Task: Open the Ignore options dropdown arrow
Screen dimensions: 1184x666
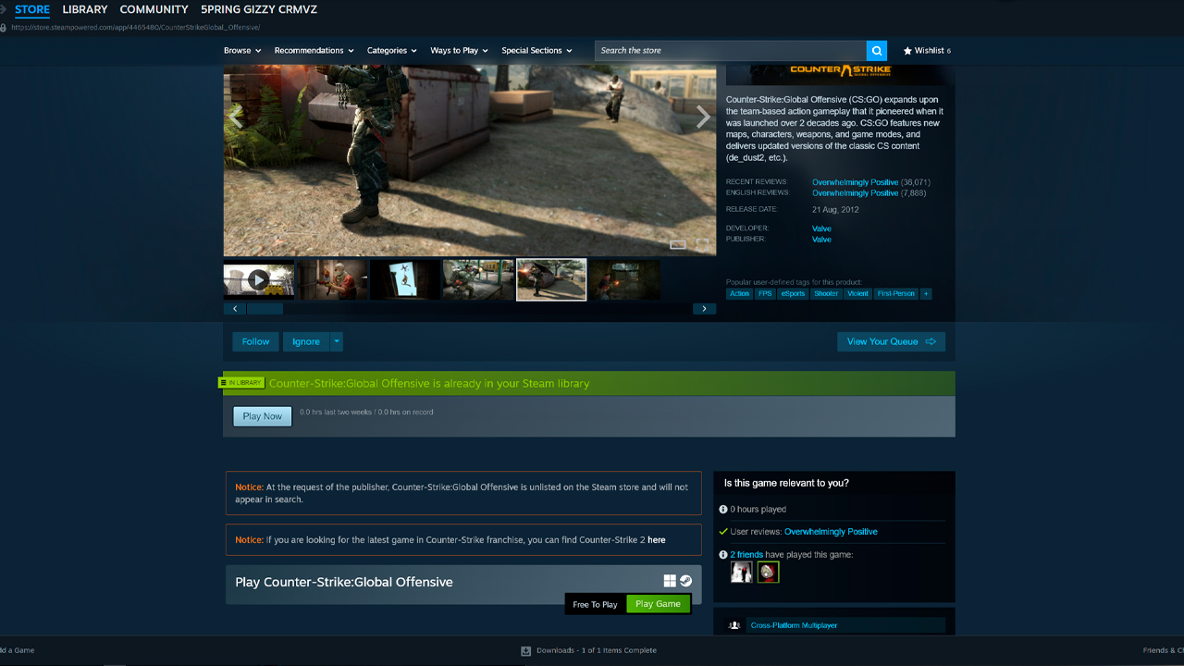Action: [336, 341]
